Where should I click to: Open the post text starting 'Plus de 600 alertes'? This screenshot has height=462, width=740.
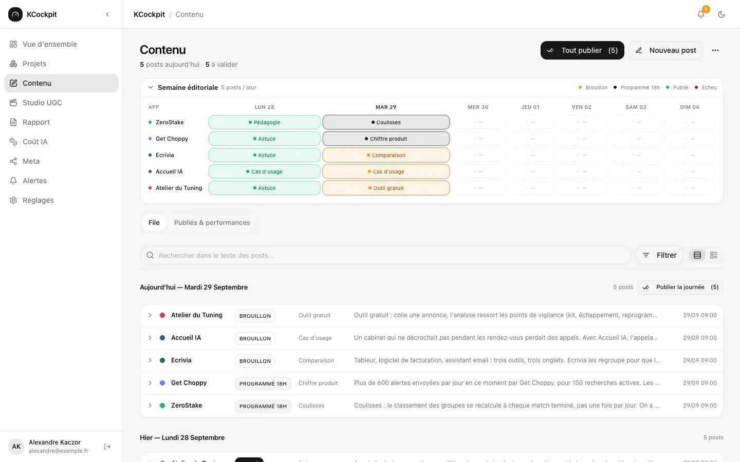coord(507,383)
